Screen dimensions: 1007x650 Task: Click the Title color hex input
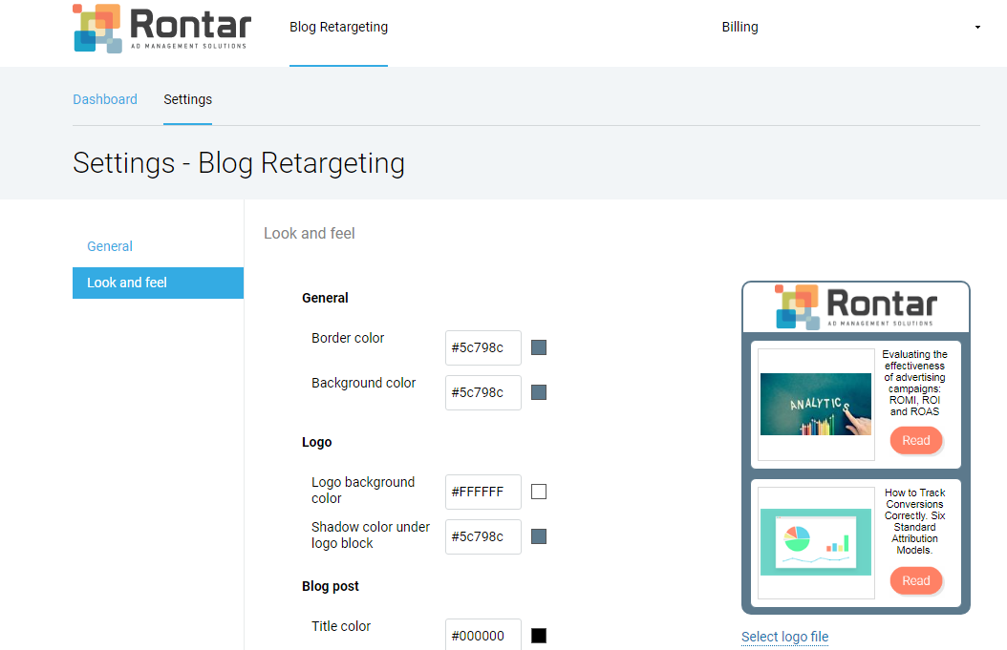482,635
